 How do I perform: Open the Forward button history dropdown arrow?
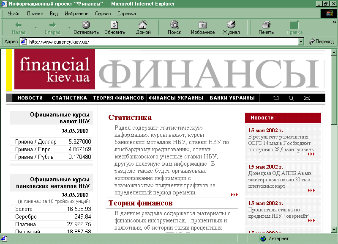click(69, 28)
